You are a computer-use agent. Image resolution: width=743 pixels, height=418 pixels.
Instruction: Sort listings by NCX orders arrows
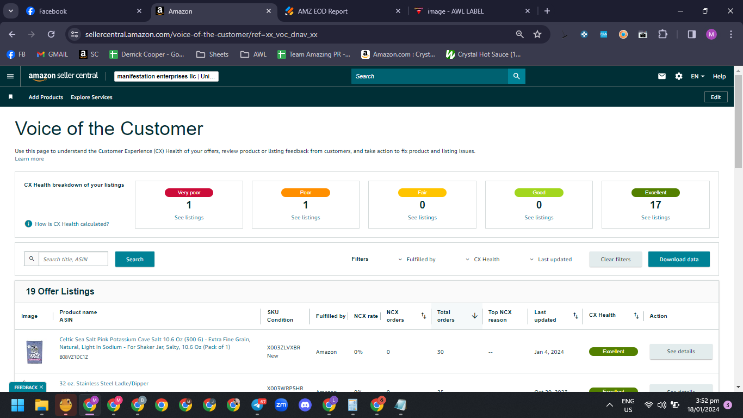click(424, 316)
